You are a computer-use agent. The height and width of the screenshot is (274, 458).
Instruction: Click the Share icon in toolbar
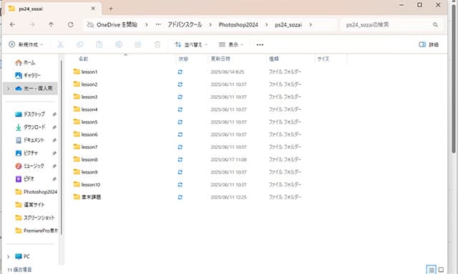(138, 44)
